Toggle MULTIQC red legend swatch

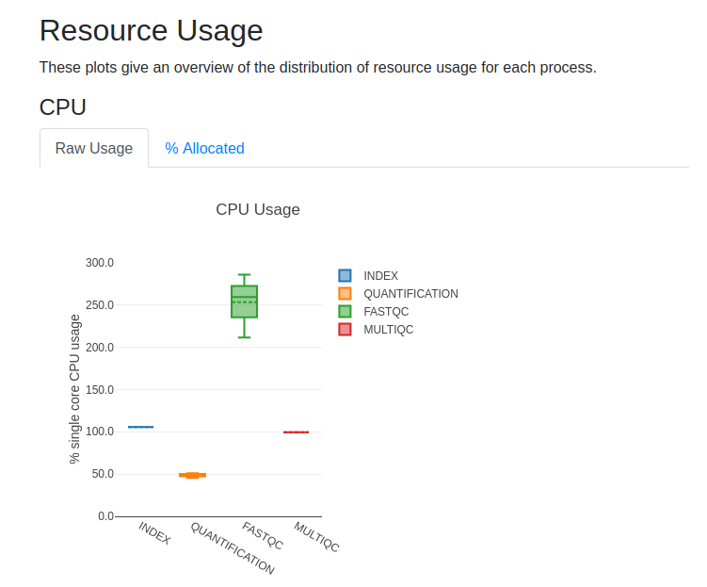click(345, 330)
